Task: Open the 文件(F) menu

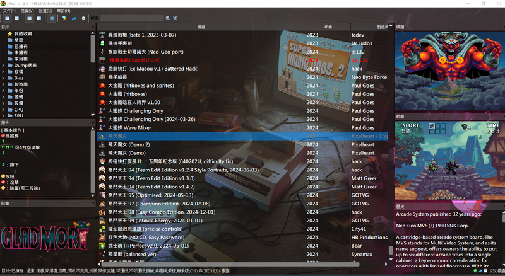Action: coord(9,11)
